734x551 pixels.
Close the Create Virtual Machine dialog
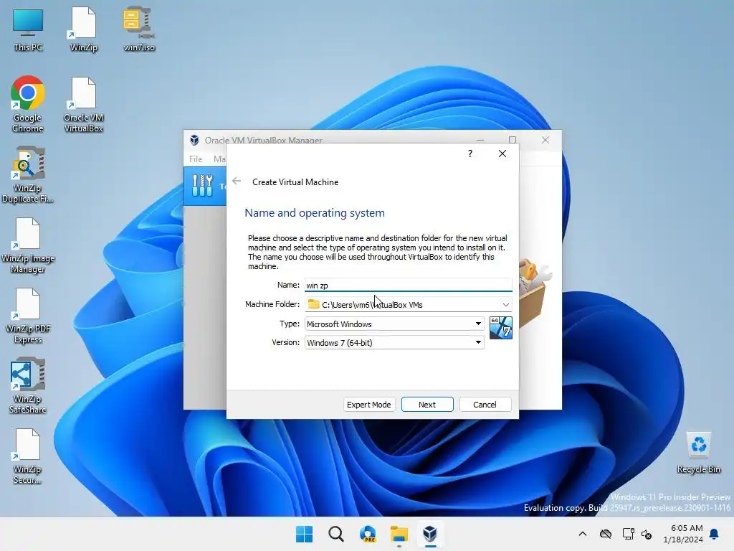(502, 154)
